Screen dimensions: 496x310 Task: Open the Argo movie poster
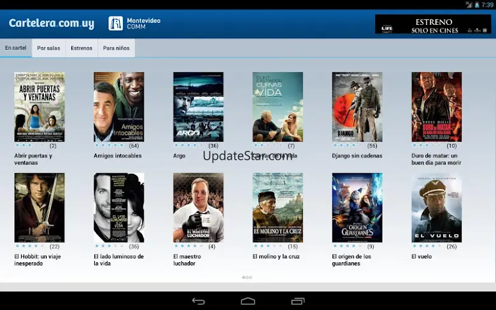coord(198,106)
